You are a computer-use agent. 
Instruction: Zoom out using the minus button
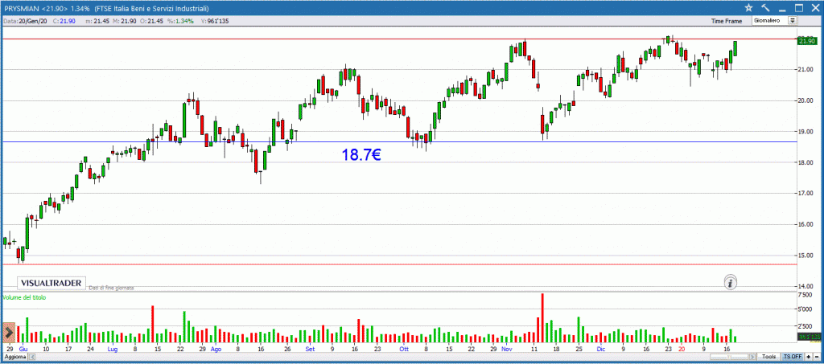coord(816,357)
